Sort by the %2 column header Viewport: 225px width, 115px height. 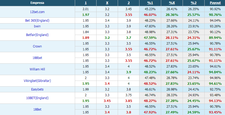click(194, 3)
